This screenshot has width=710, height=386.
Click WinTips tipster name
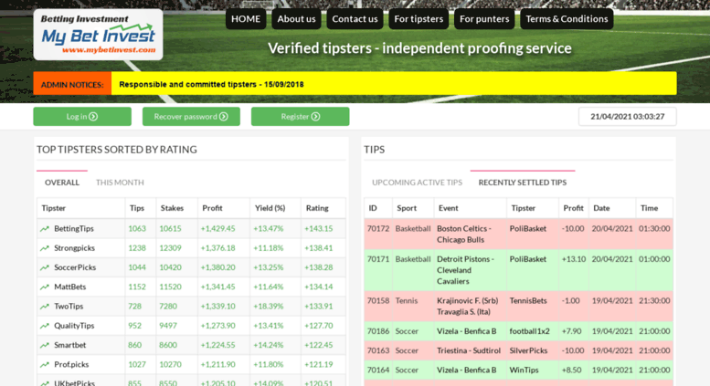(524, 370)
